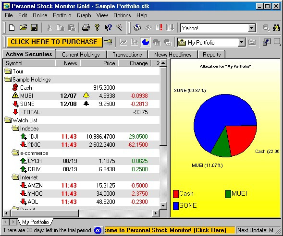Save portfolio with floppy disk icon

point(34,28)
